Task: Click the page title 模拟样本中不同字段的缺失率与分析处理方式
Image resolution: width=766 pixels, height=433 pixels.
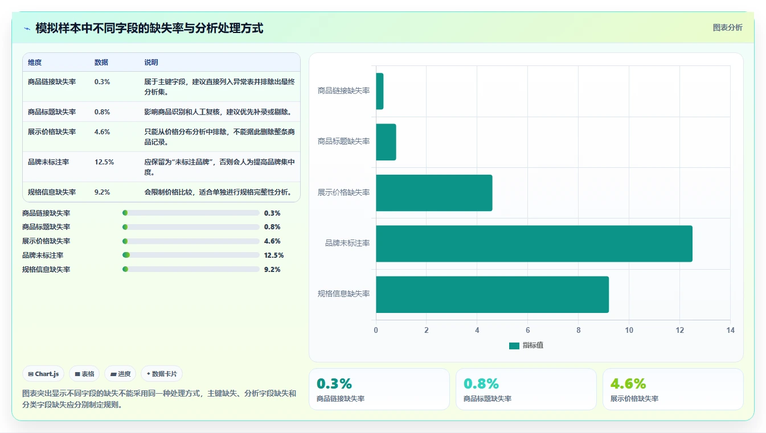Action: point(149,28)
